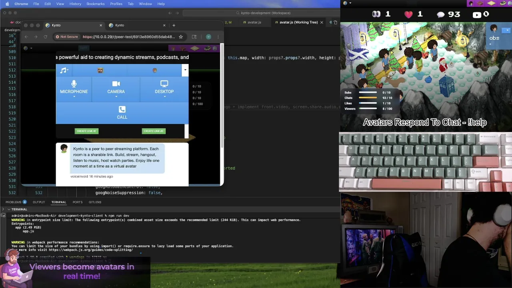Viewport: 512px width, 288px height.
Task: Open the Profiles menu
Action: click(116, 4)
